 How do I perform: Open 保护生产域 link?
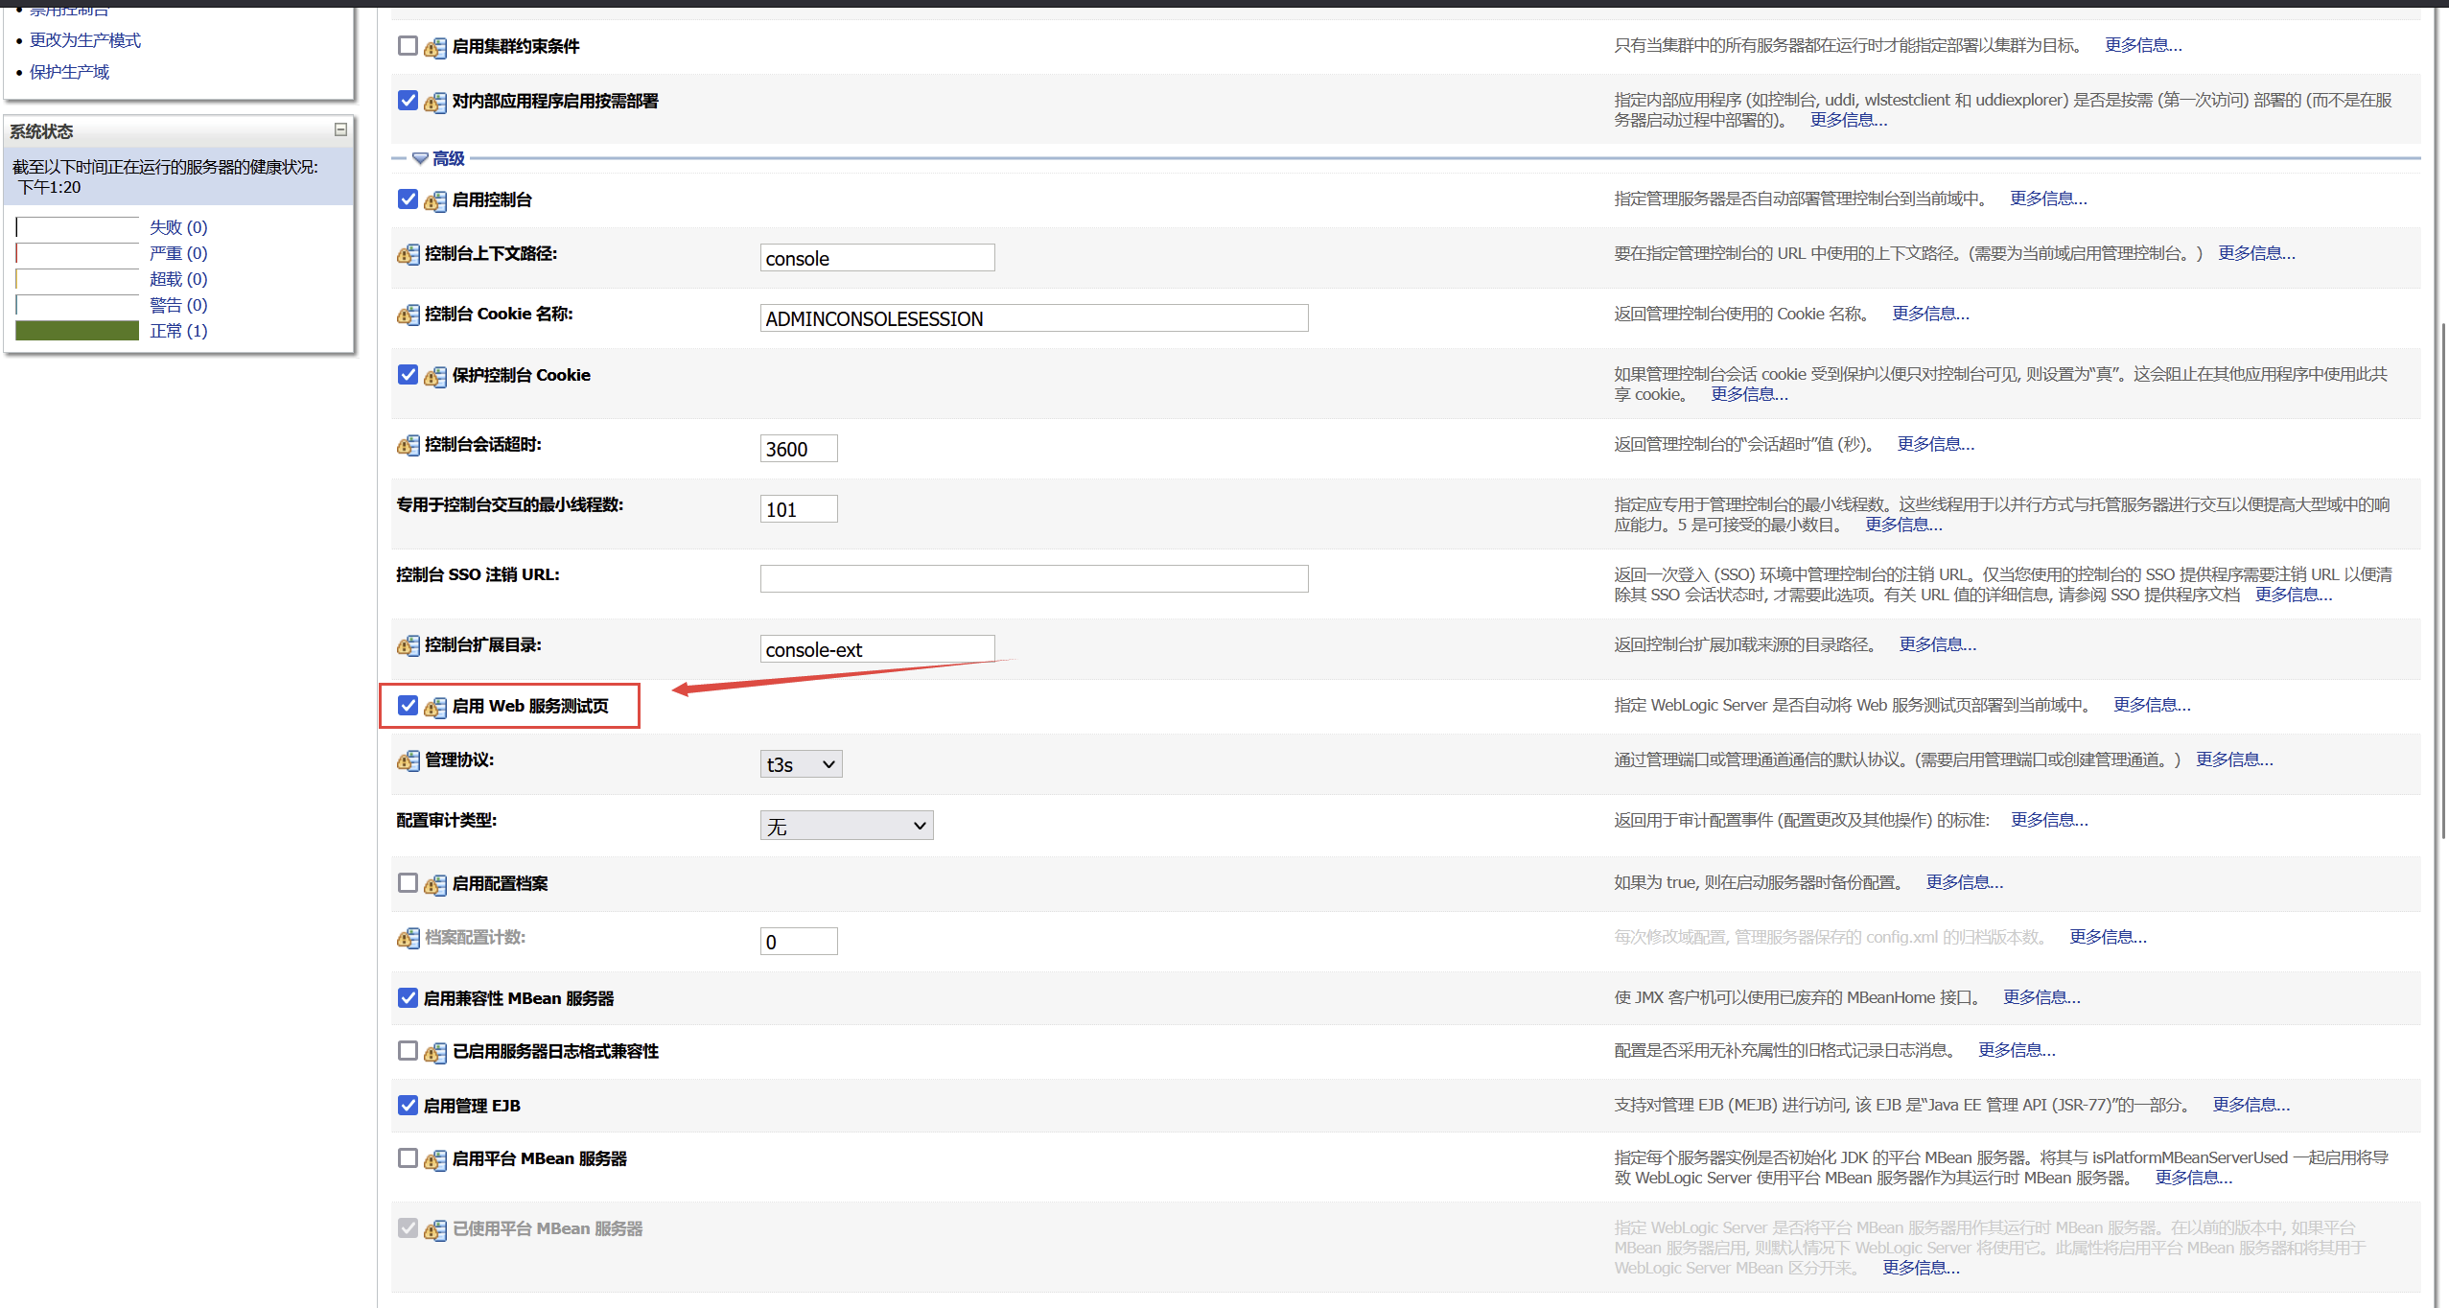click(69, 72)
